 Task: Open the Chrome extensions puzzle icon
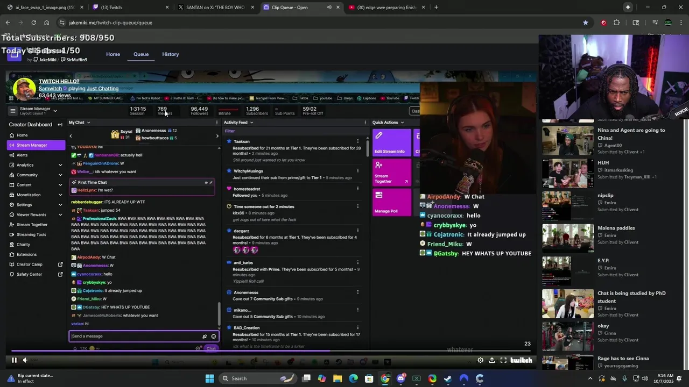(x=617, y=23)
